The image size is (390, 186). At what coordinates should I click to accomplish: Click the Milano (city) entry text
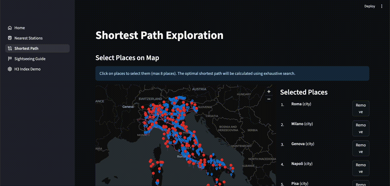point(302,124)
